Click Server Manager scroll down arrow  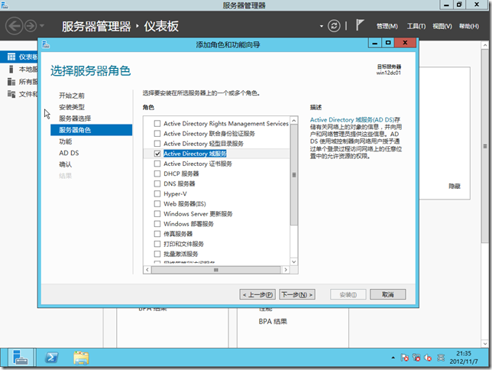pos(485,343)
